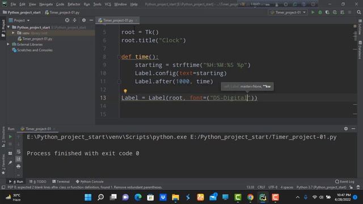
Task: Click the concurrency diagram run icon in toolbar
Action: pyautogui.click(x=342, y=12)
